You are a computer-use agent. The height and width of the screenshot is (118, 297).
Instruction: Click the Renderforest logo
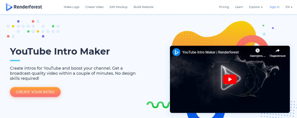coord(24,7)
